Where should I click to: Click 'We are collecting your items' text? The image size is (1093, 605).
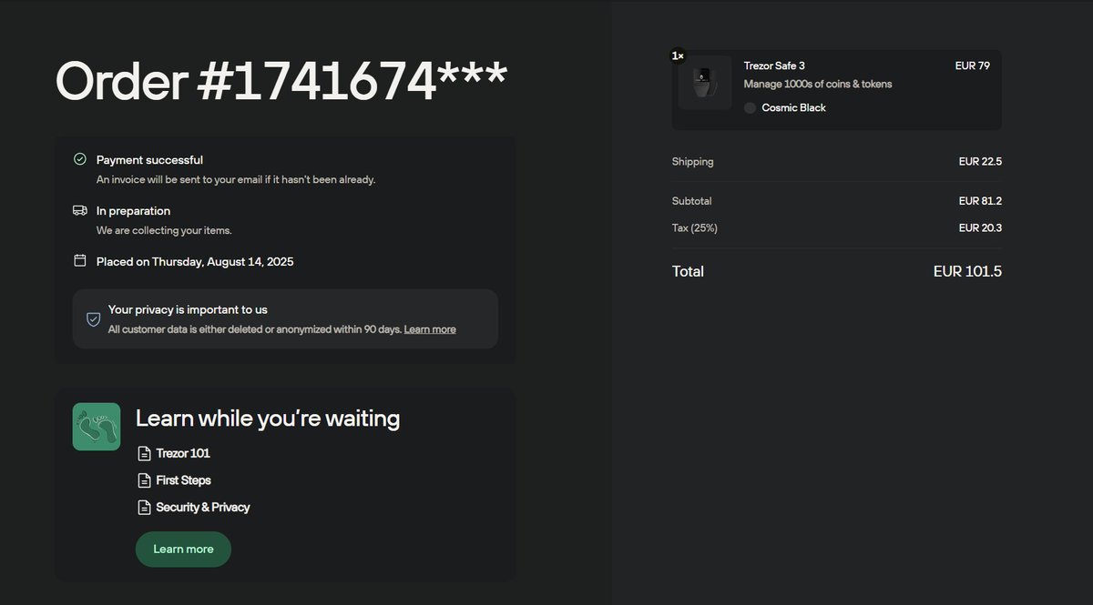click(x=164, y=230)
